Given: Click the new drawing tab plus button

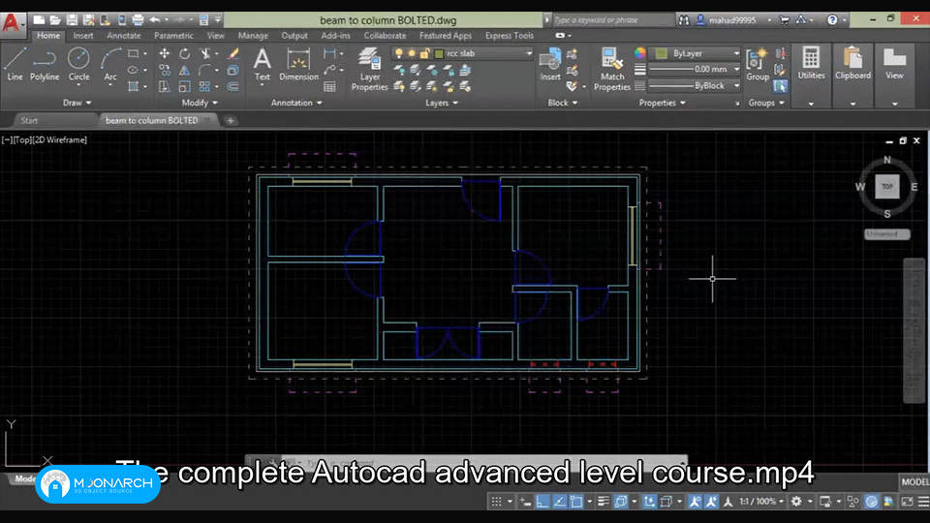Looking at the screenshot, I should click(231, 121).
